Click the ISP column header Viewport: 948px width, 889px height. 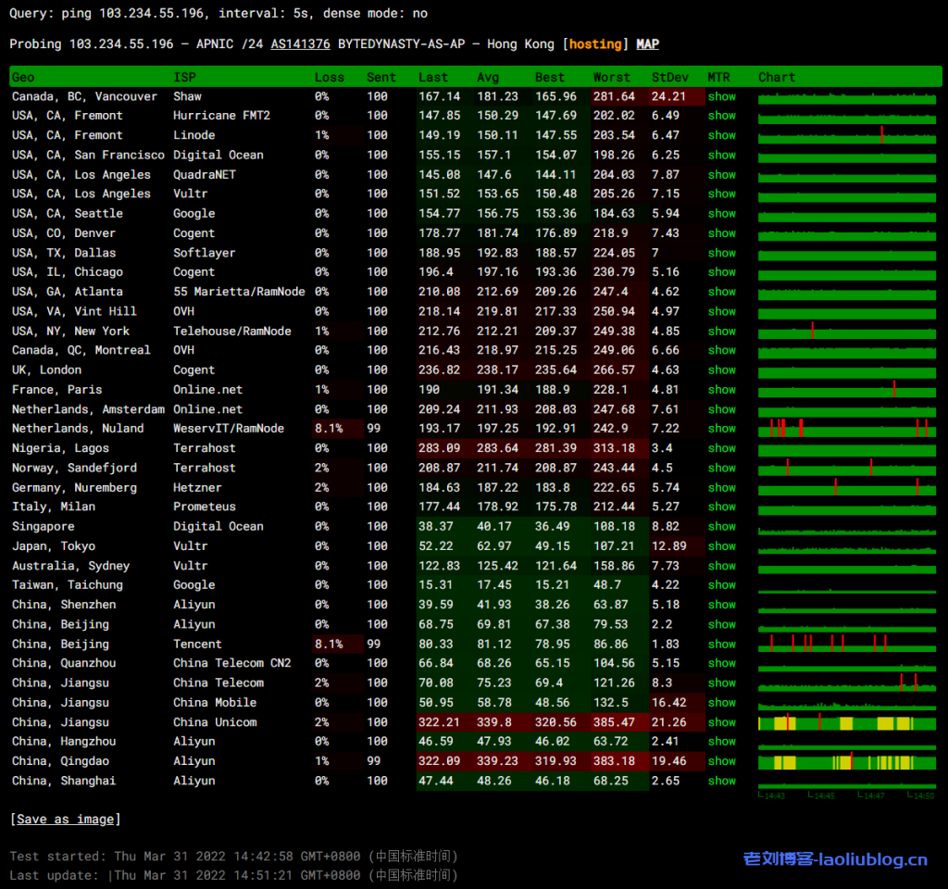(x=184, y=78)
